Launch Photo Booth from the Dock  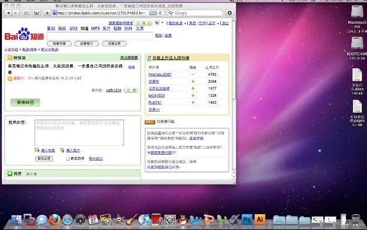click(157, 219)
